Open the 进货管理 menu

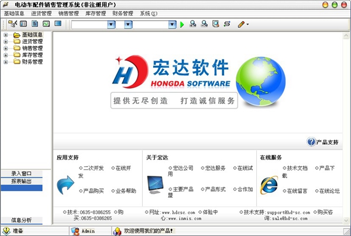41,13
